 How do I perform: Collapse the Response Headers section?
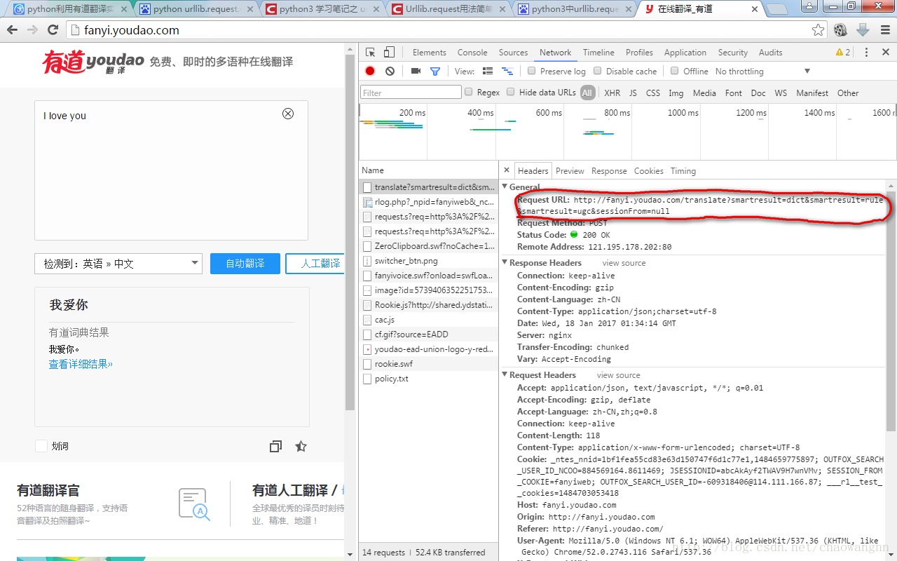point(505,262)
